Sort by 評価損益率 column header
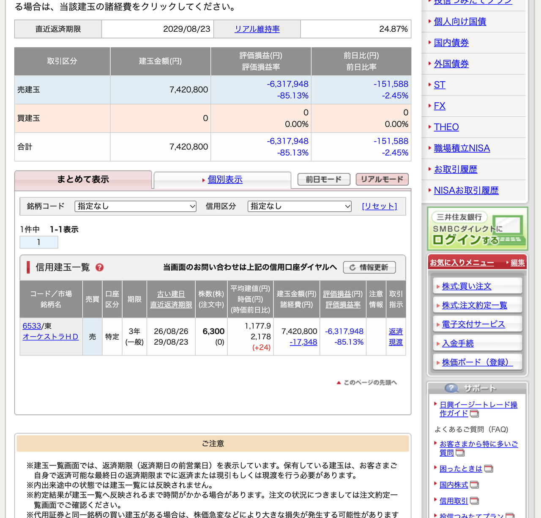The width and height of the screenshot is (541, 518). pos(343,304)
